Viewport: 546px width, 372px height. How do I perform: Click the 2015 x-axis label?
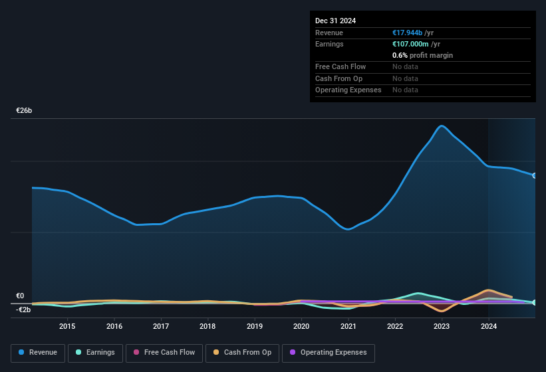coord(67,326)
